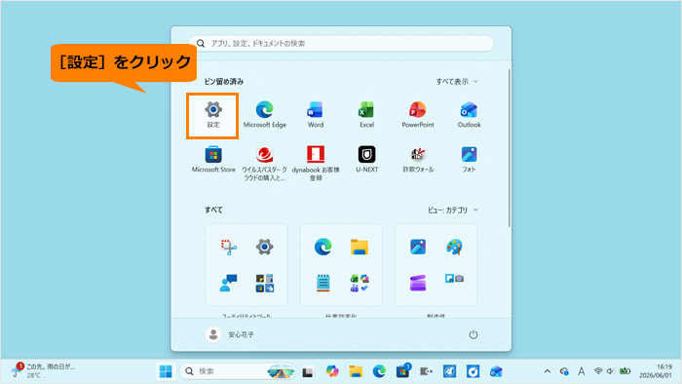This screenshot has height=384, width=682.
Task: Open Photos in the creativity category group
Action: click(418, 247)
